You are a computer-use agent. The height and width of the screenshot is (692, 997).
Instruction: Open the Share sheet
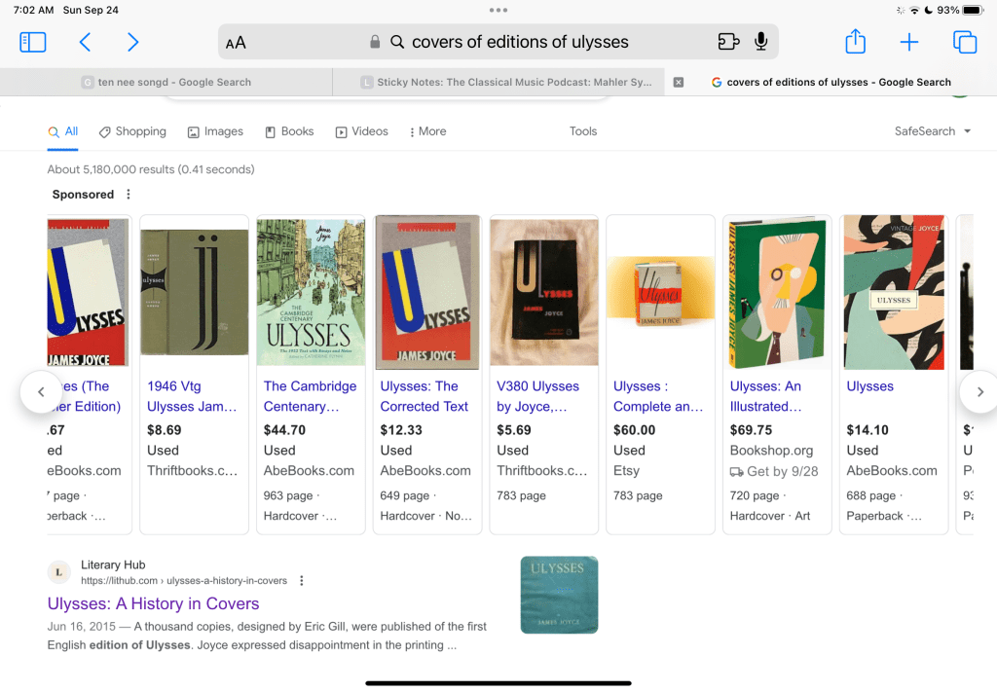click(855, 42)
